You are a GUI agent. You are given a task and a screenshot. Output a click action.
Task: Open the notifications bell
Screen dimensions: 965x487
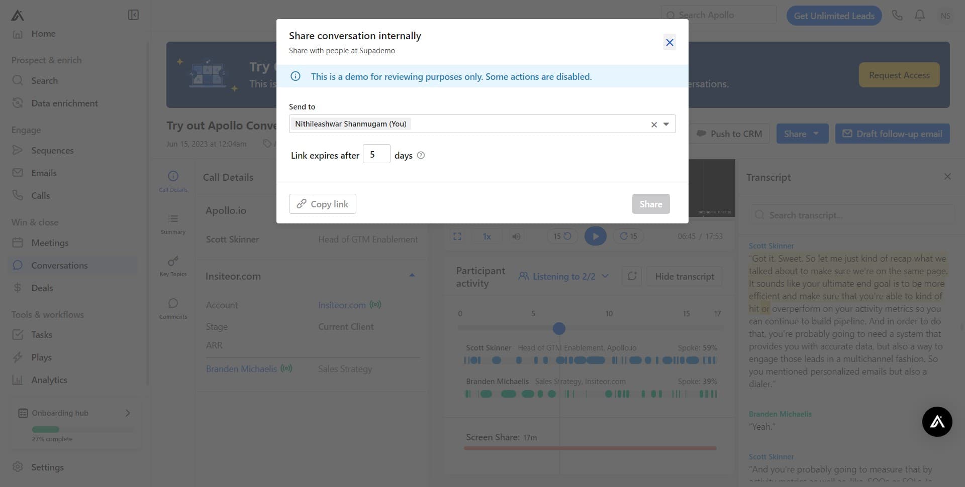(919, 15)
